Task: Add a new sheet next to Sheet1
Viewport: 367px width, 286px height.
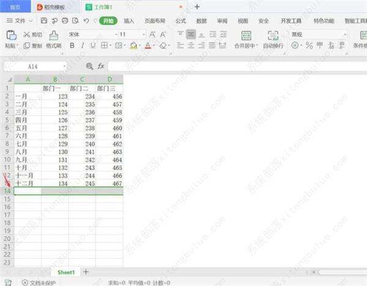Action: tap(86, 272)
